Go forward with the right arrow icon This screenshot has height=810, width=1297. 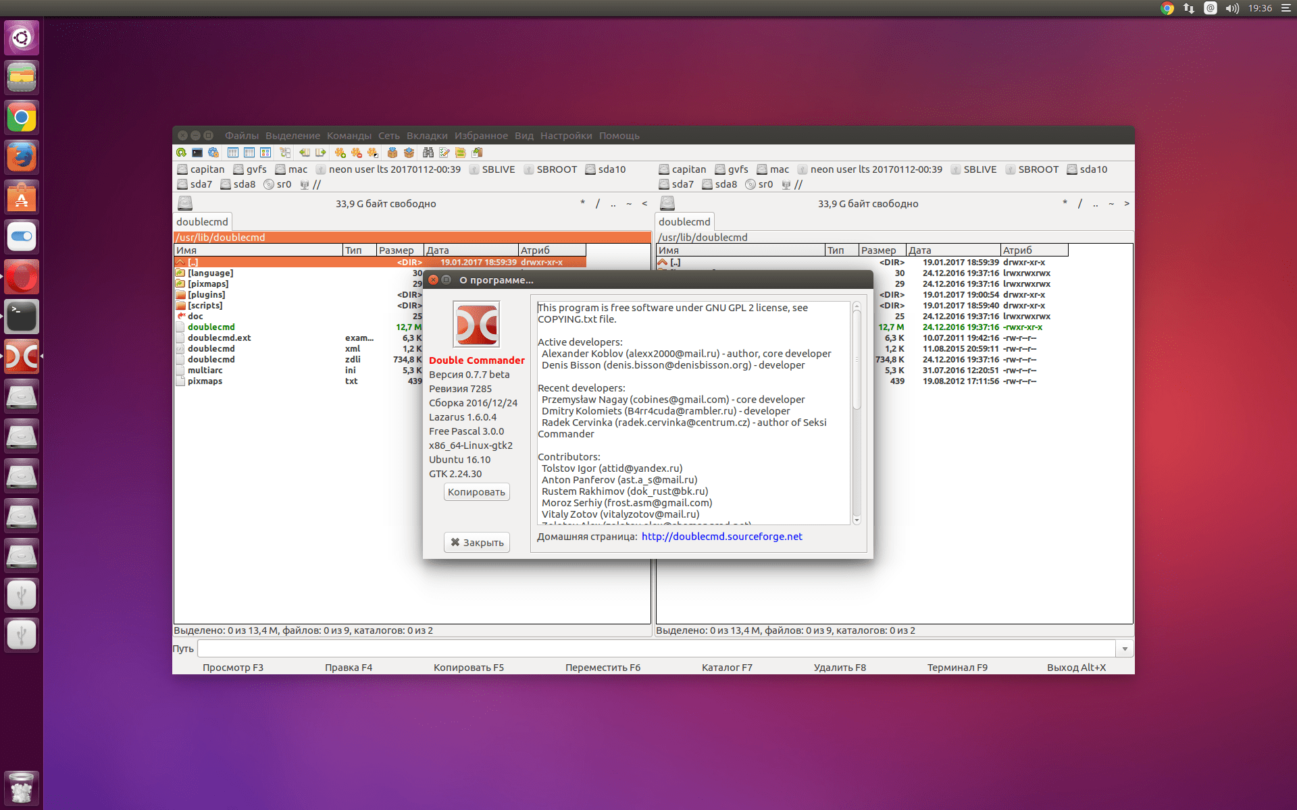click(x=321, y=153)
